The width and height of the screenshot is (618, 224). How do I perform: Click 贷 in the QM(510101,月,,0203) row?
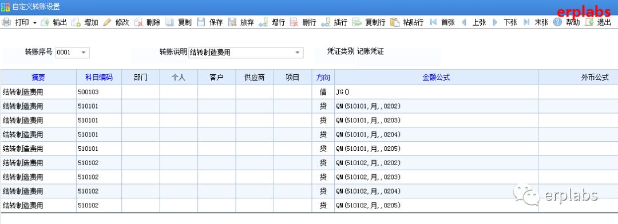(x=323, y=121)
